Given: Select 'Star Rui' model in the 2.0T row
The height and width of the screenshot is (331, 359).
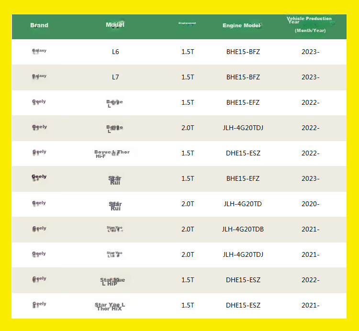Looking at the screenshot, I should coord(115,206).
